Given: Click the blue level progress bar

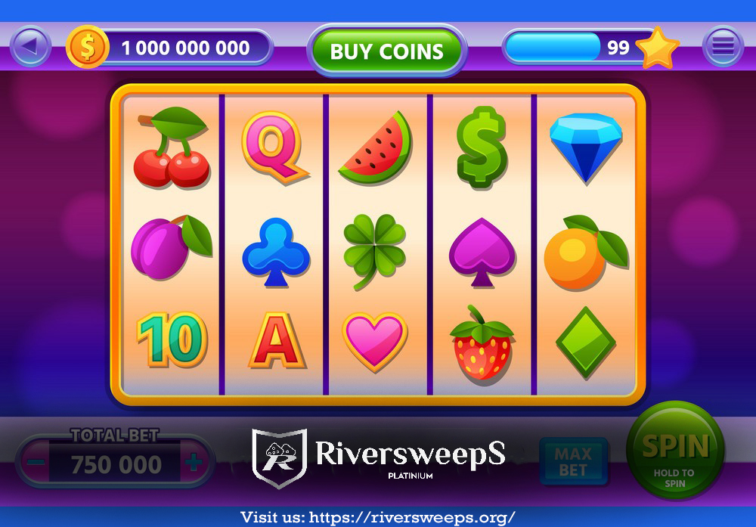Looking at the screenshot, I should coord(553,47).
